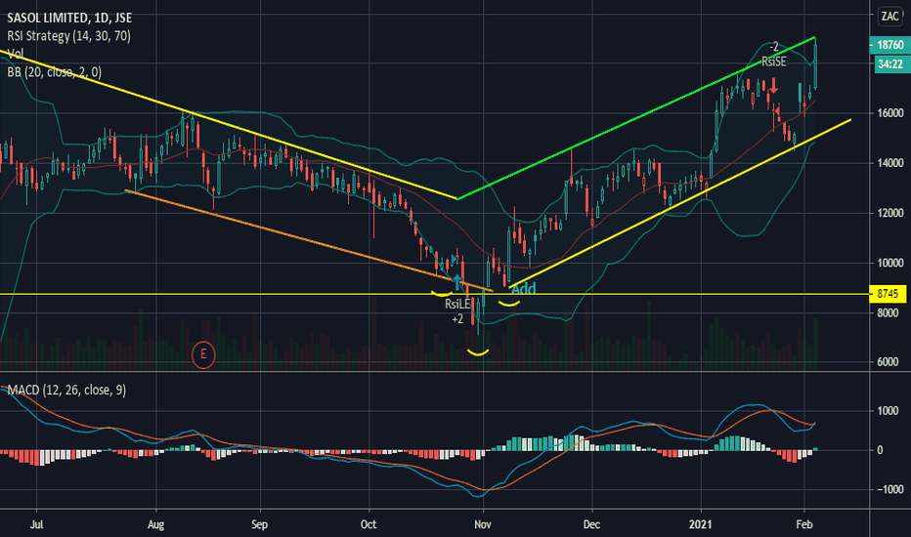Viewport: 911px width, 537px height.
Task: Click the Feb time axis label
Action: (x=804, y=524)
